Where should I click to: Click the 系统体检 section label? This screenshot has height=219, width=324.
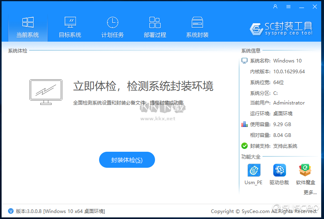coord(18,51)
